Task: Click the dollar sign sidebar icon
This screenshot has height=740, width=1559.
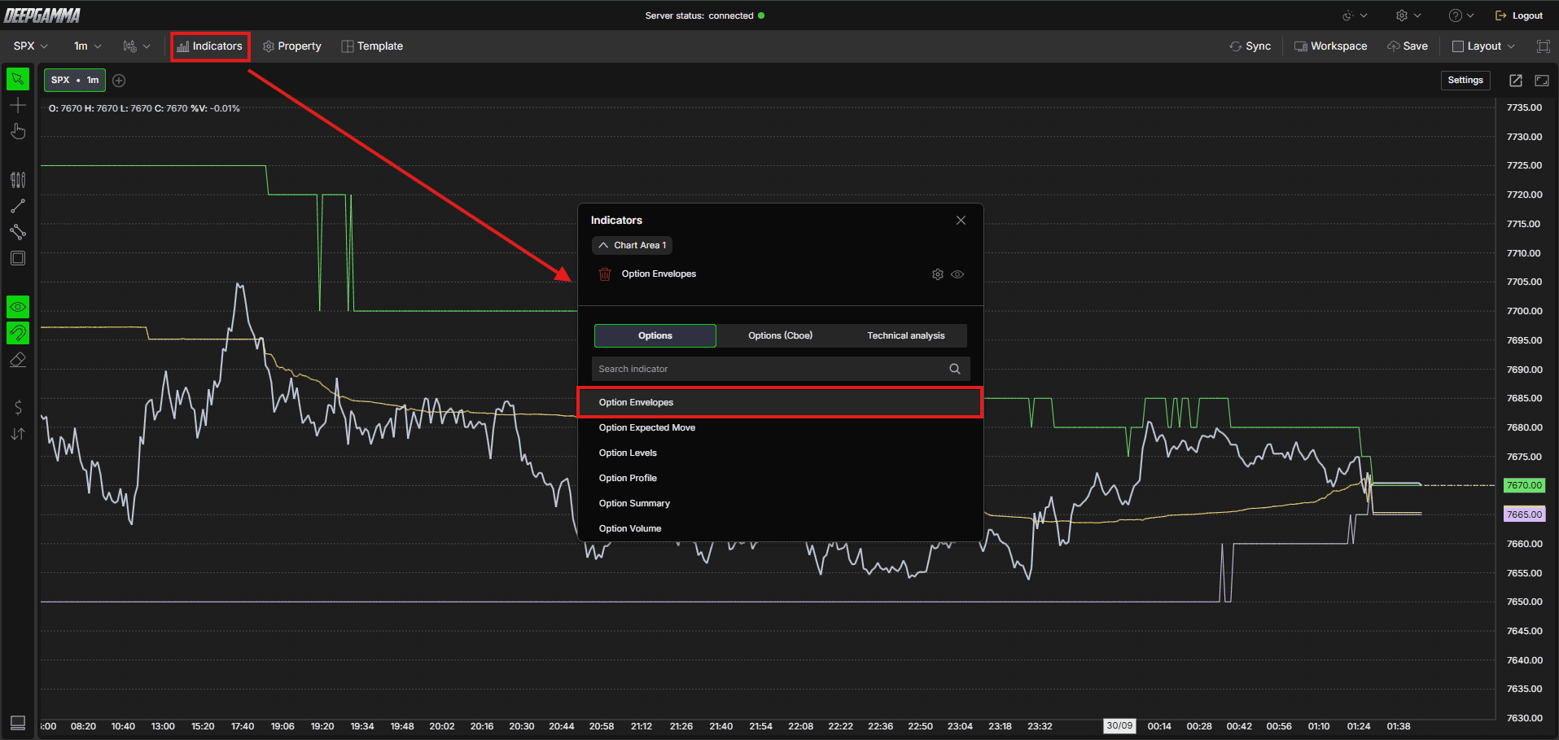Action: pos(18,407)
